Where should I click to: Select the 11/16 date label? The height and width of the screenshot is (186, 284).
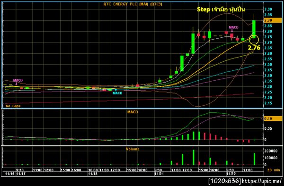tap(10, 174)
